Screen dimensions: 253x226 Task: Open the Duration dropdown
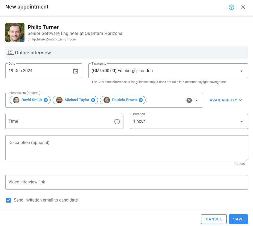tap(242, 122)
